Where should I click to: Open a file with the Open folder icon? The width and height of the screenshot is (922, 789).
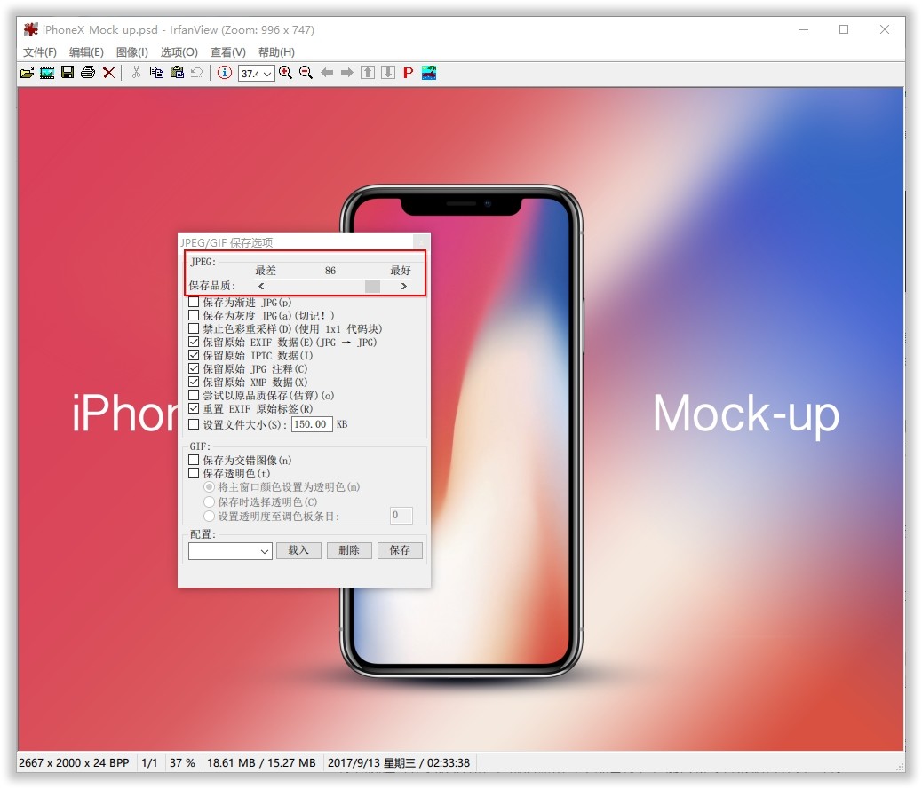[x=27, y=72]
